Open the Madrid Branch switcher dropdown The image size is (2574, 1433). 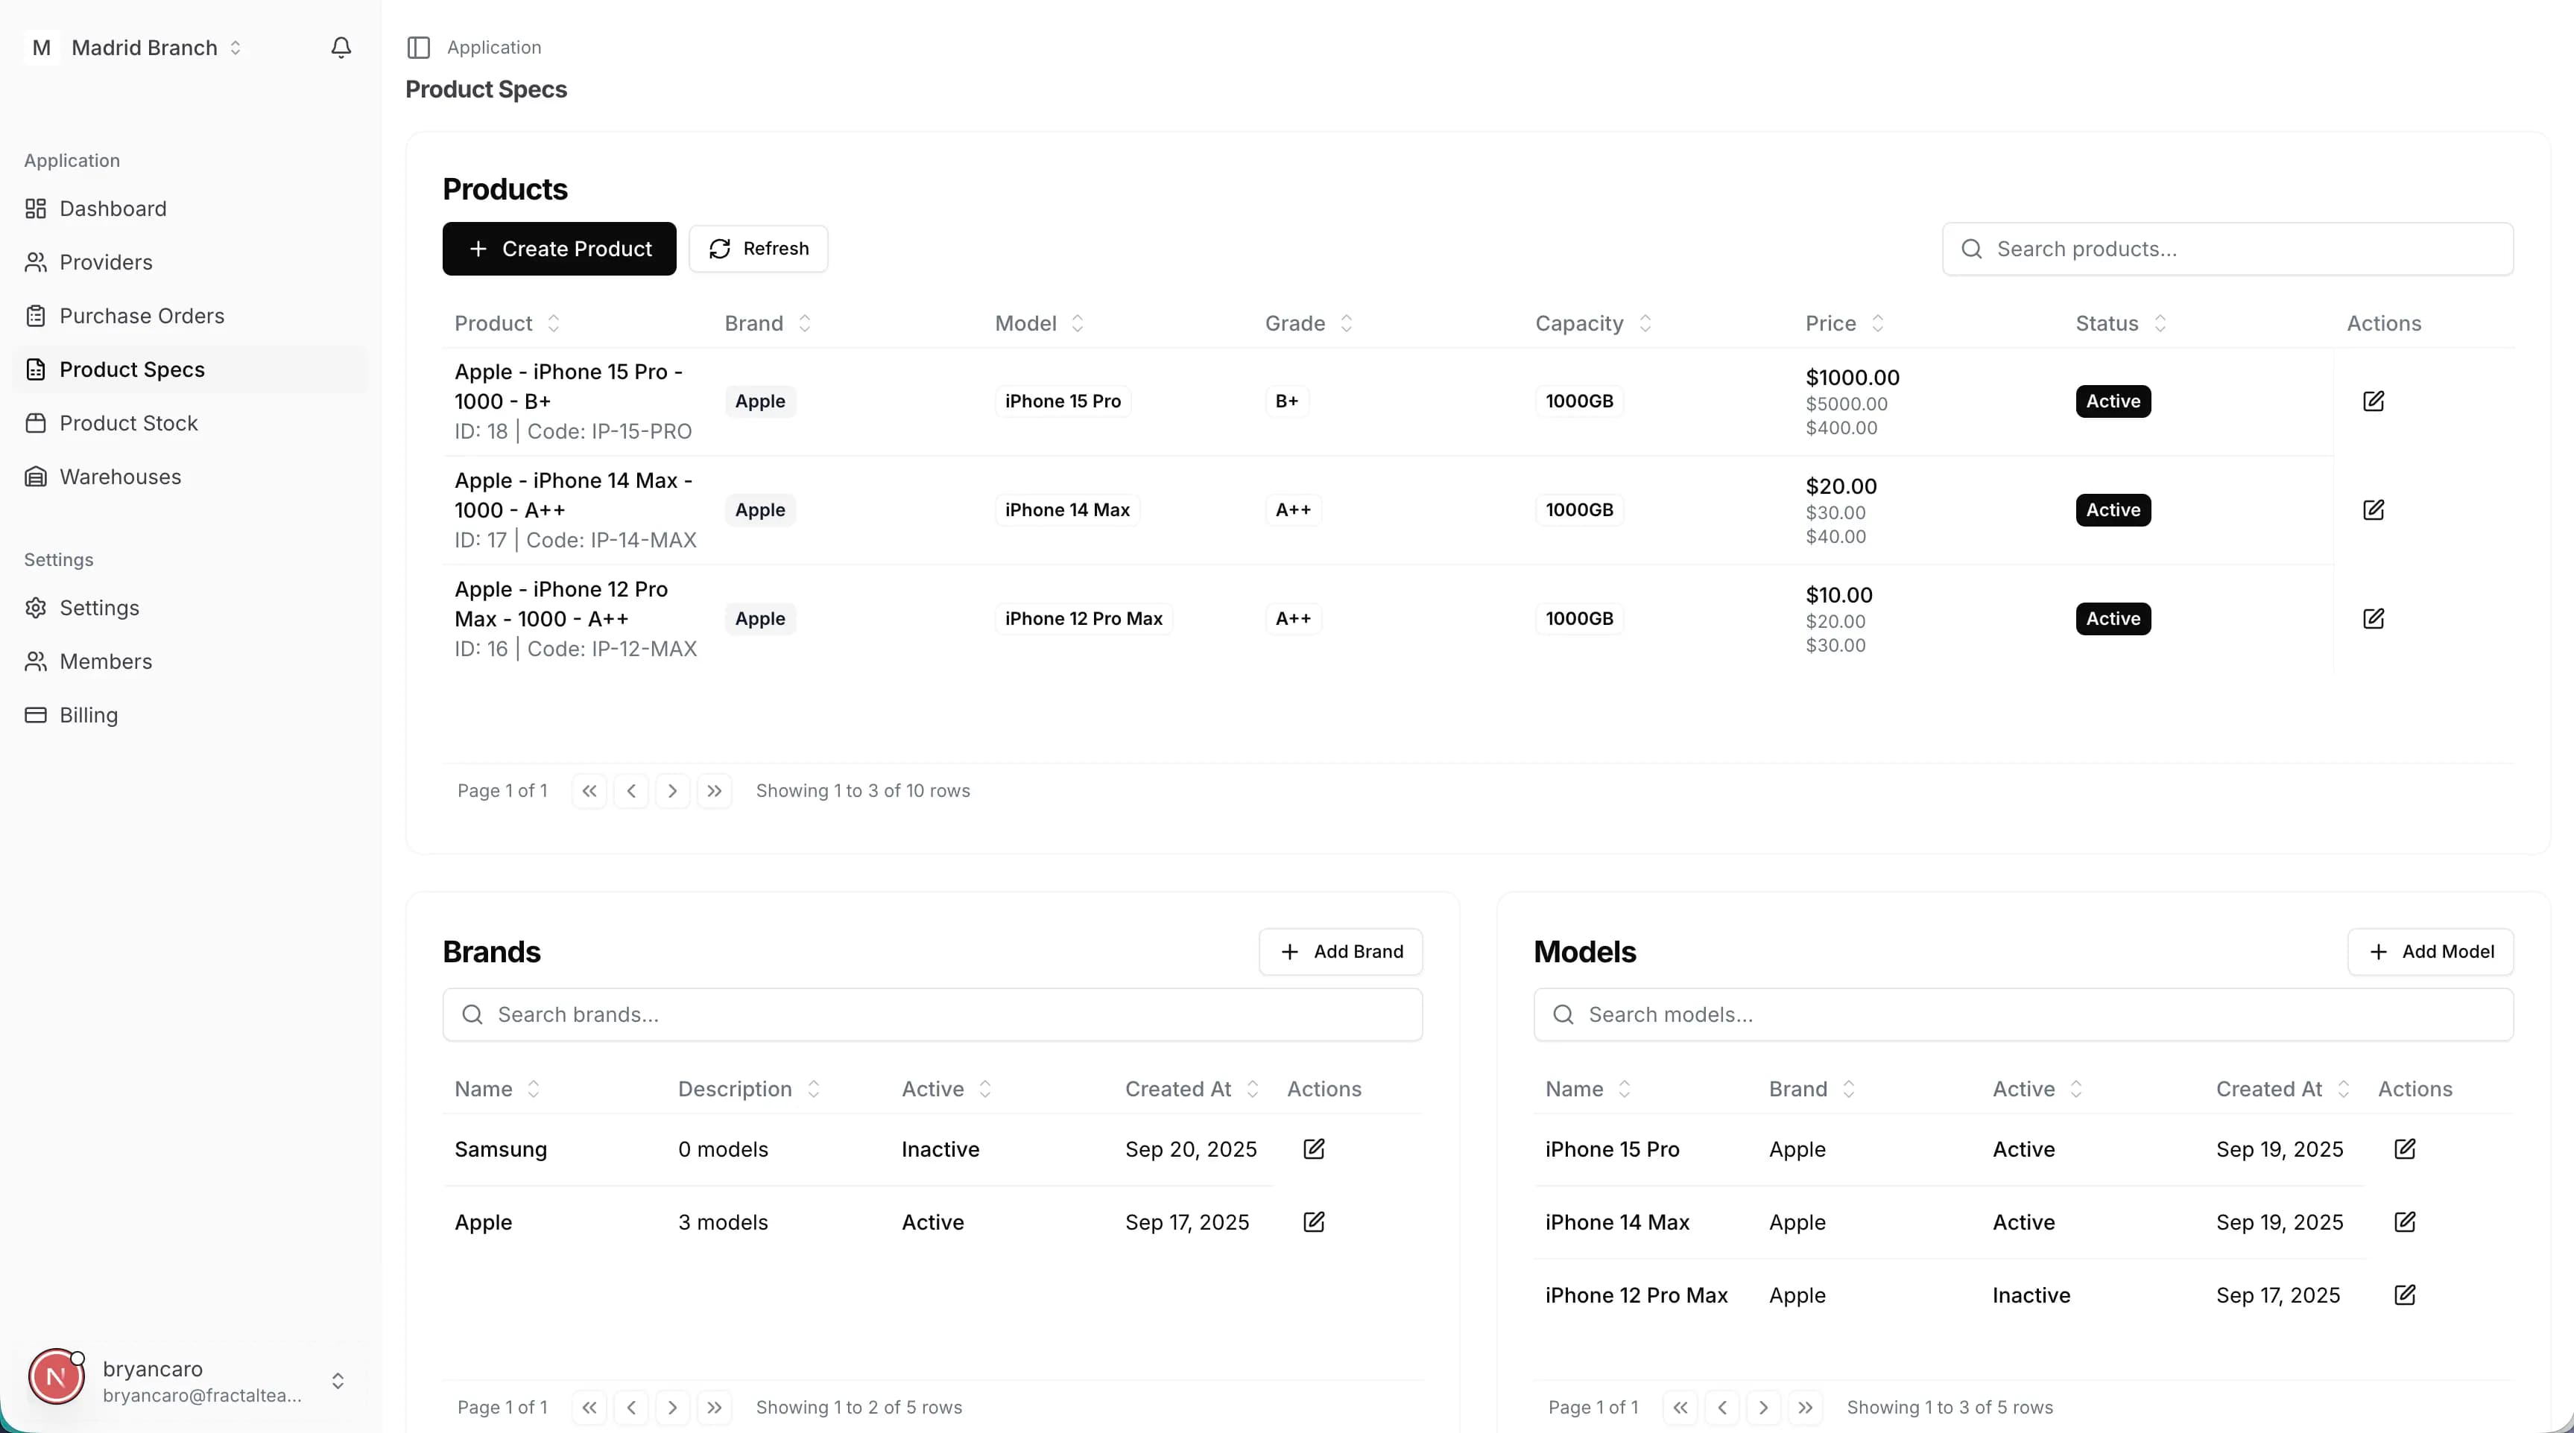[x=145, y=48]
